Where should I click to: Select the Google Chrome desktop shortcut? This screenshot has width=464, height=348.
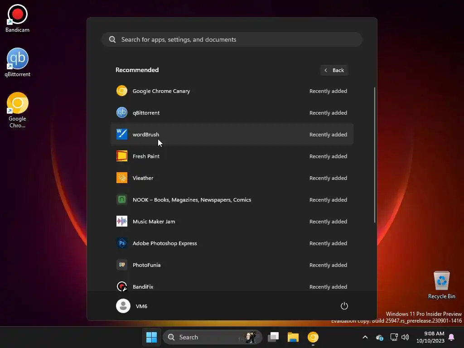click(18, 110)
